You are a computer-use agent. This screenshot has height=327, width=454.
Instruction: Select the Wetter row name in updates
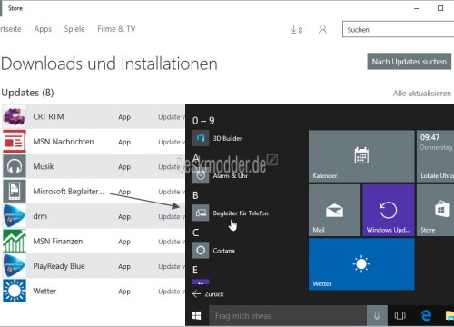(44, 291)
